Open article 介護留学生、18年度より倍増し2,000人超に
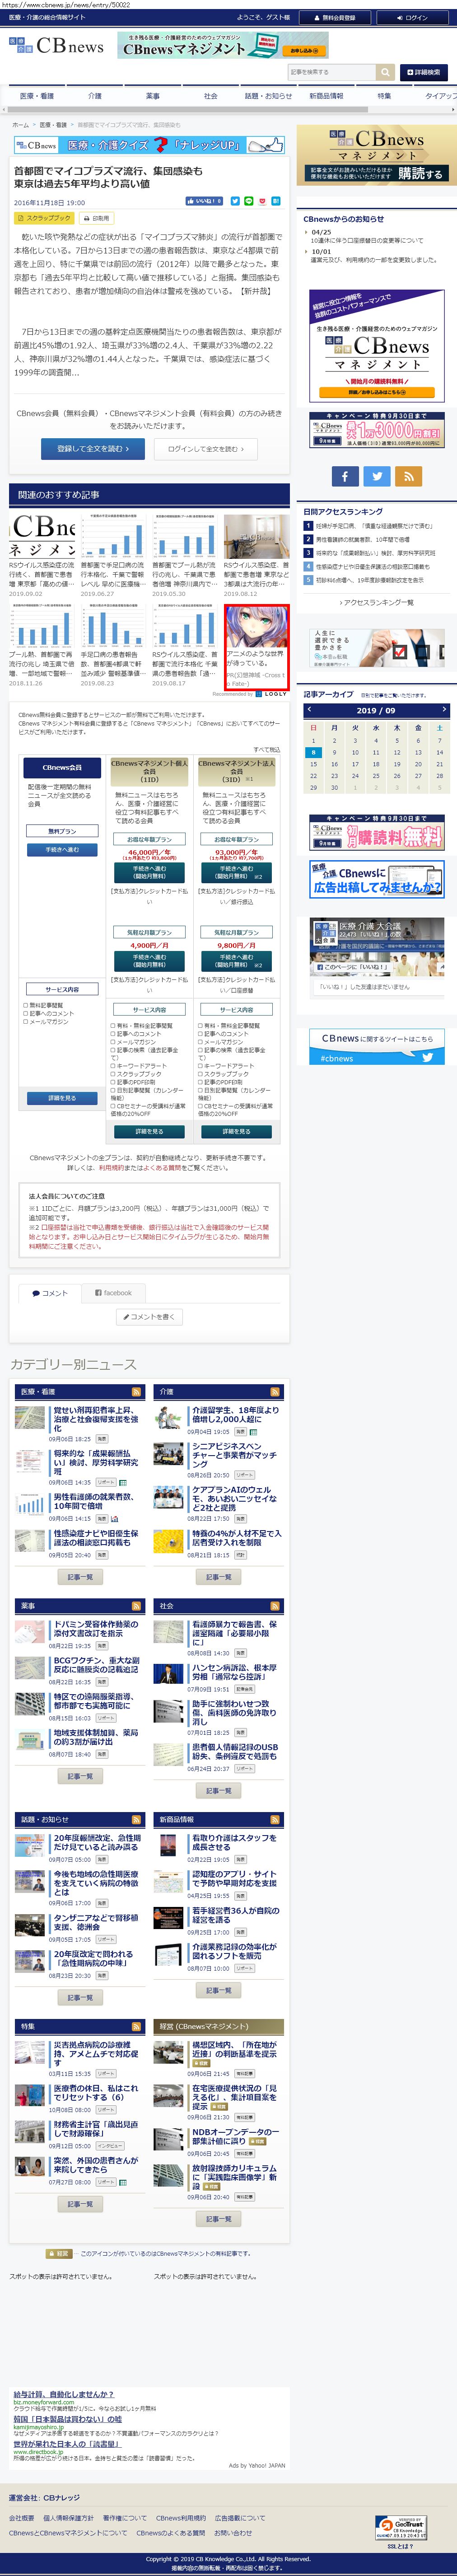 (236, 1414)
